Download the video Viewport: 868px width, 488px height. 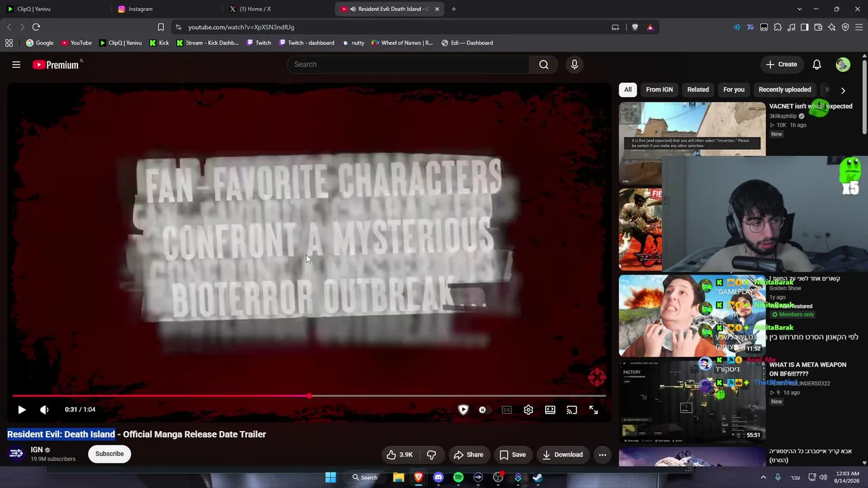tap(563, 455)
